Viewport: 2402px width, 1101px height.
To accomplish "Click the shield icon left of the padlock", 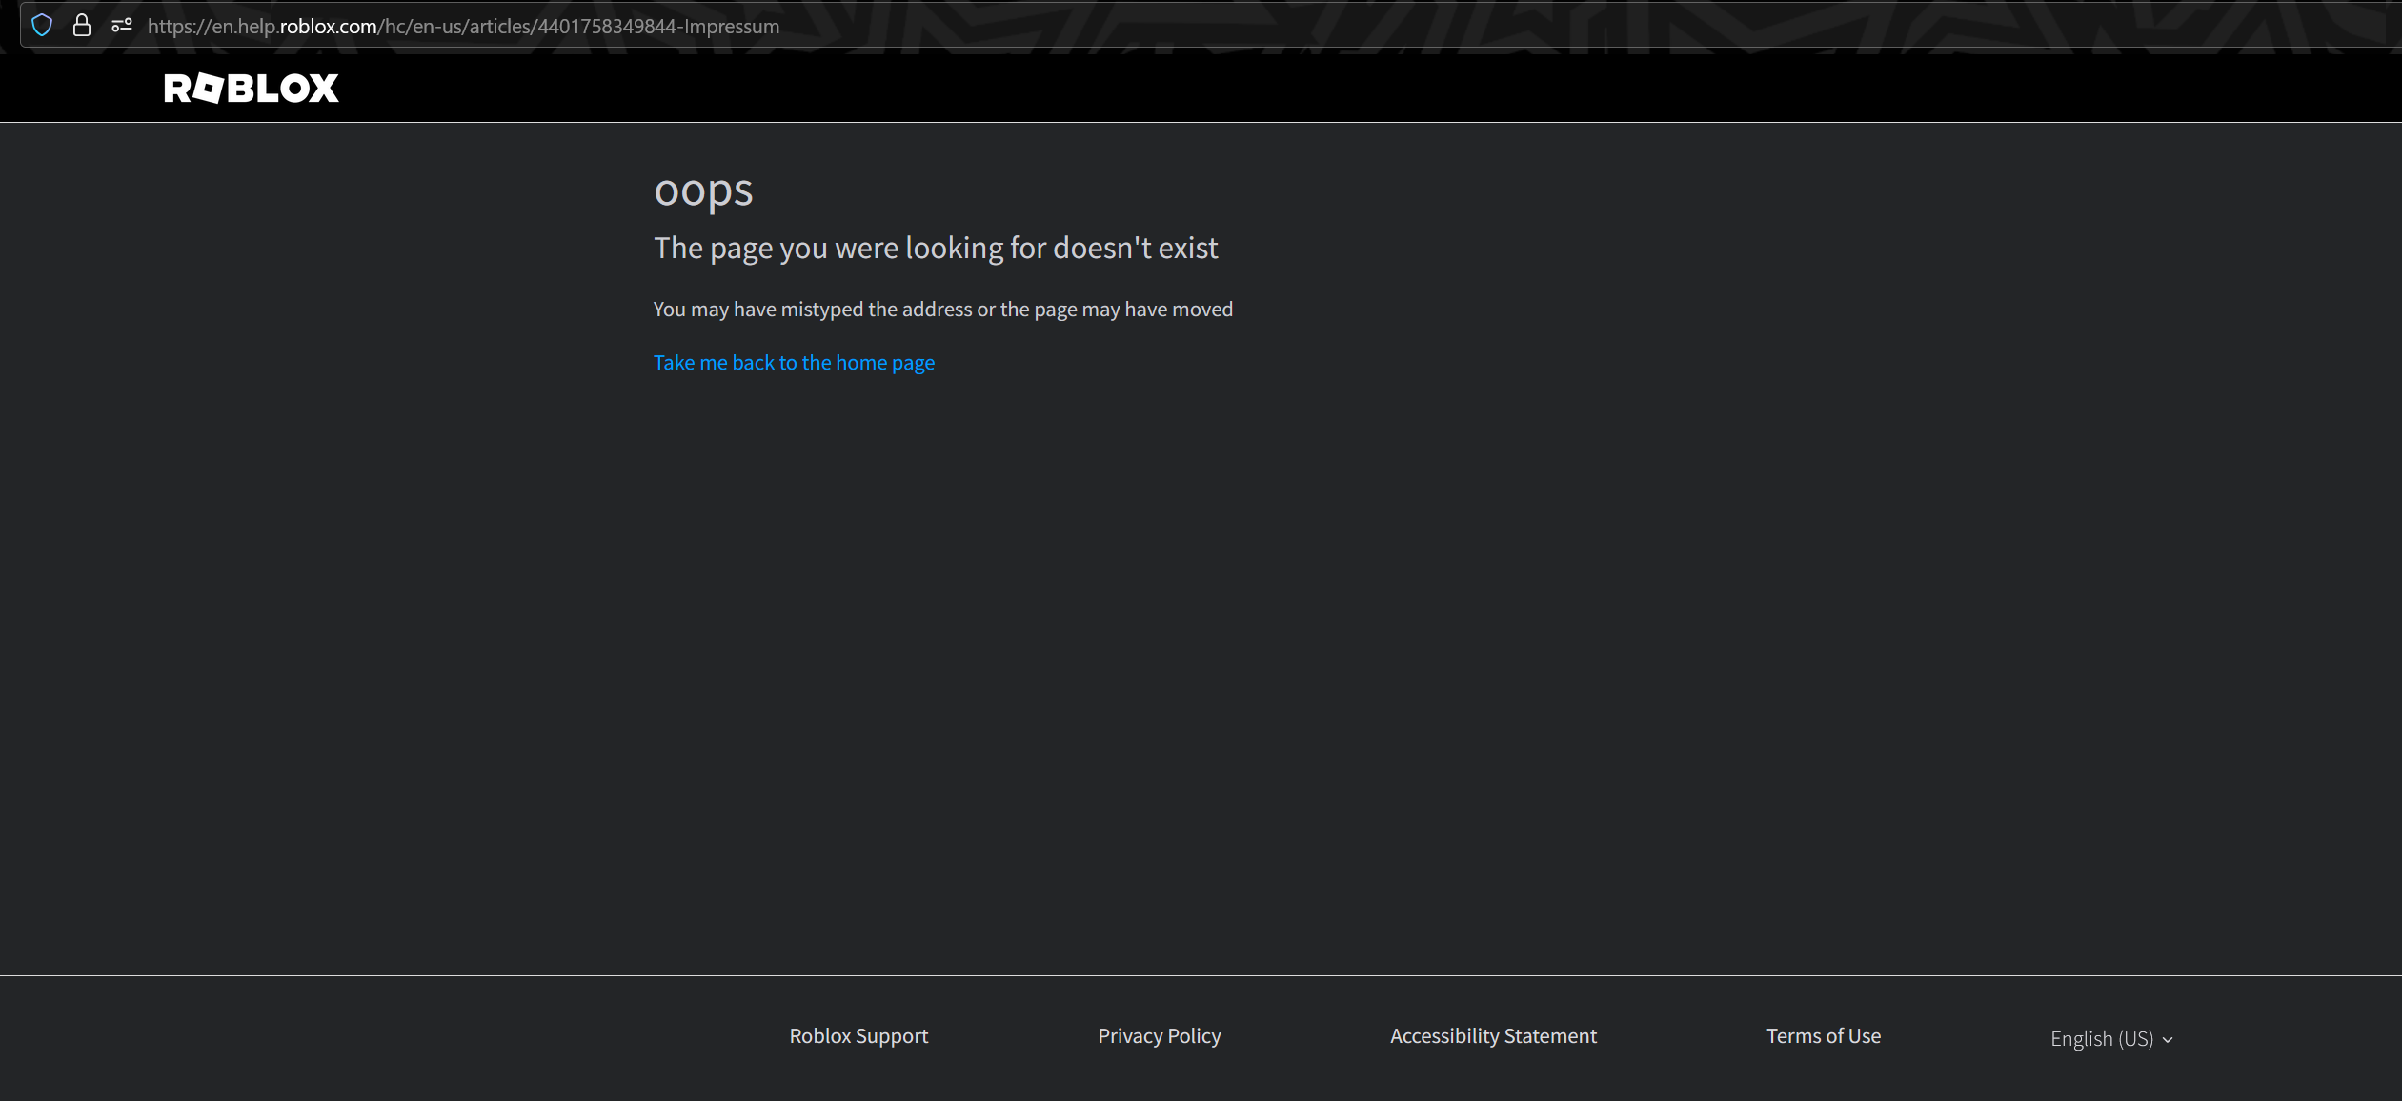I will click(42, 25).
